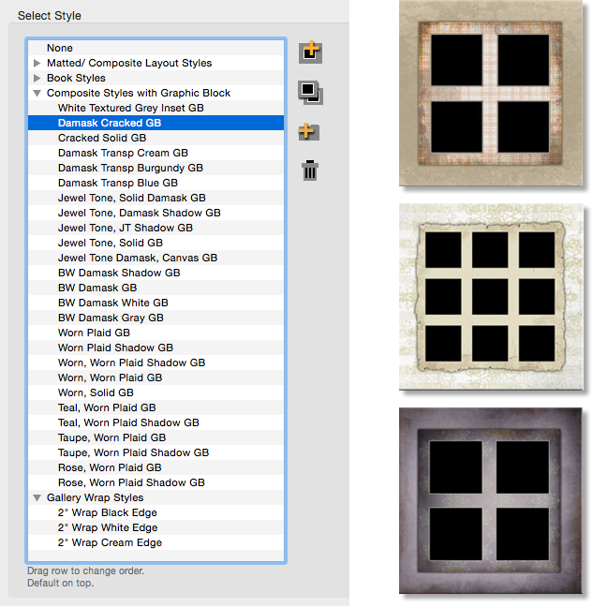Select White Textured Grey Inset GB

tap(130, 109)
